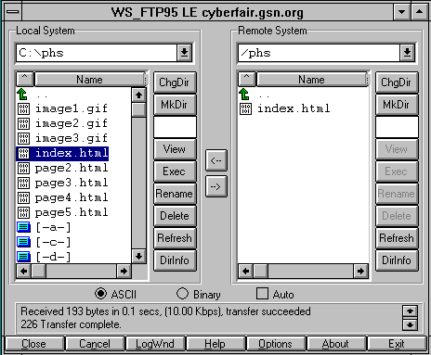Click the local Name column header

pyautogui.click(x=89, y=80)
